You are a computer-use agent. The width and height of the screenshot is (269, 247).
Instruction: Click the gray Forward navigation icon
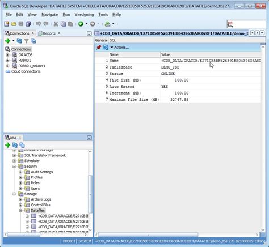[x=93, y=24]
